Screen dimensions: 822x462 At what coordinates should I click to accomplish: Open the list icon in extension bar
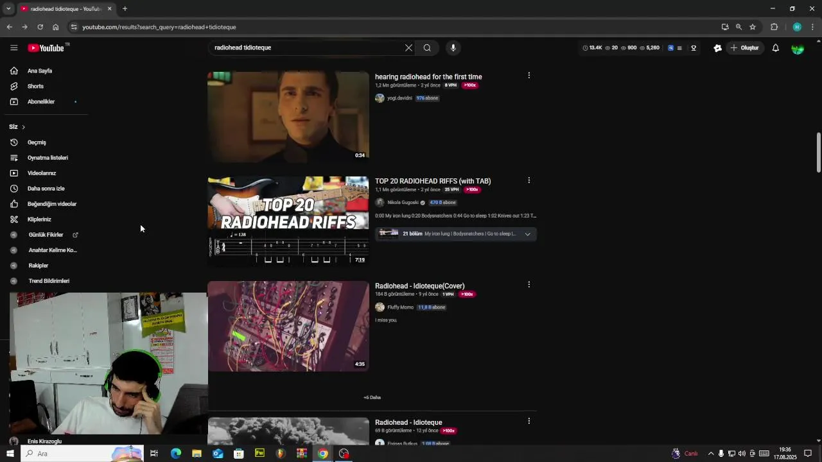(679, 48)
